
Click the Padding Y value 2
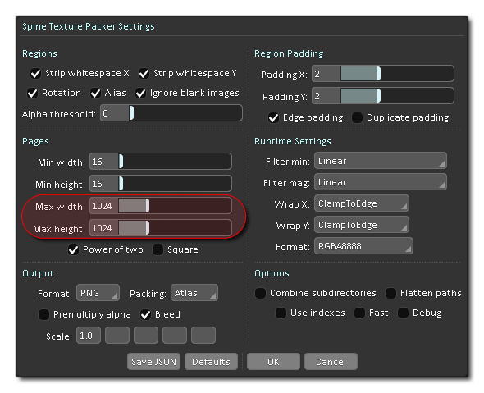coord(317,96)
